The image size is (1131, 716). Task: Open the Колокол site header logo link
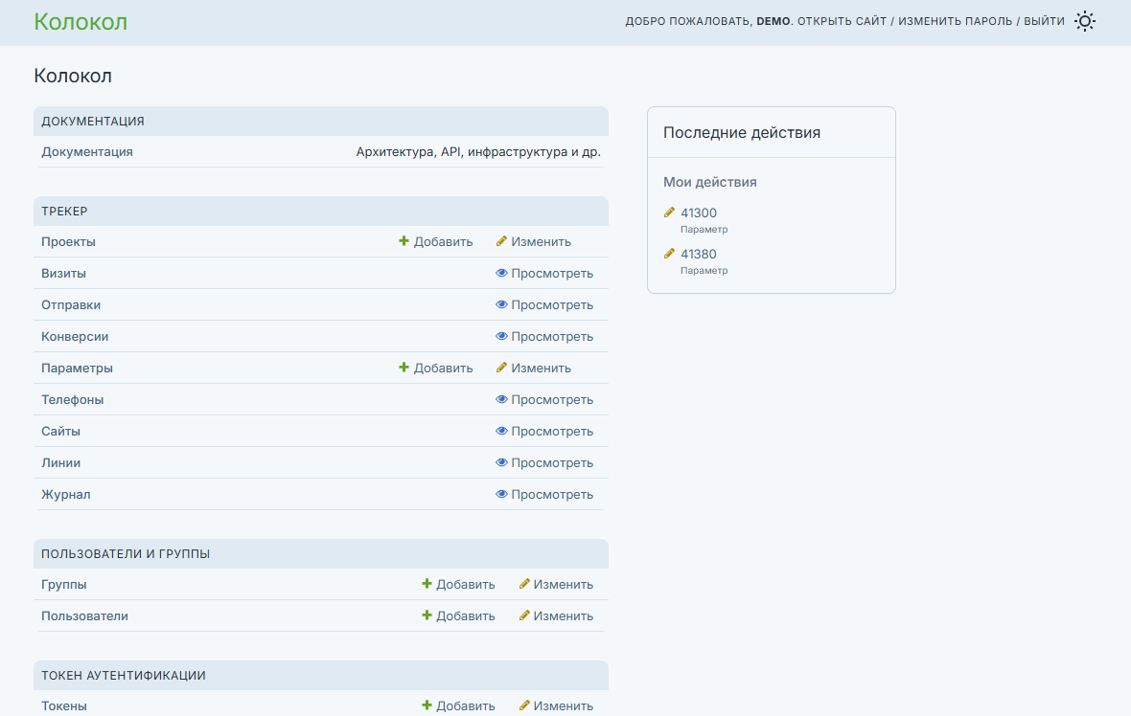point(81,22)
